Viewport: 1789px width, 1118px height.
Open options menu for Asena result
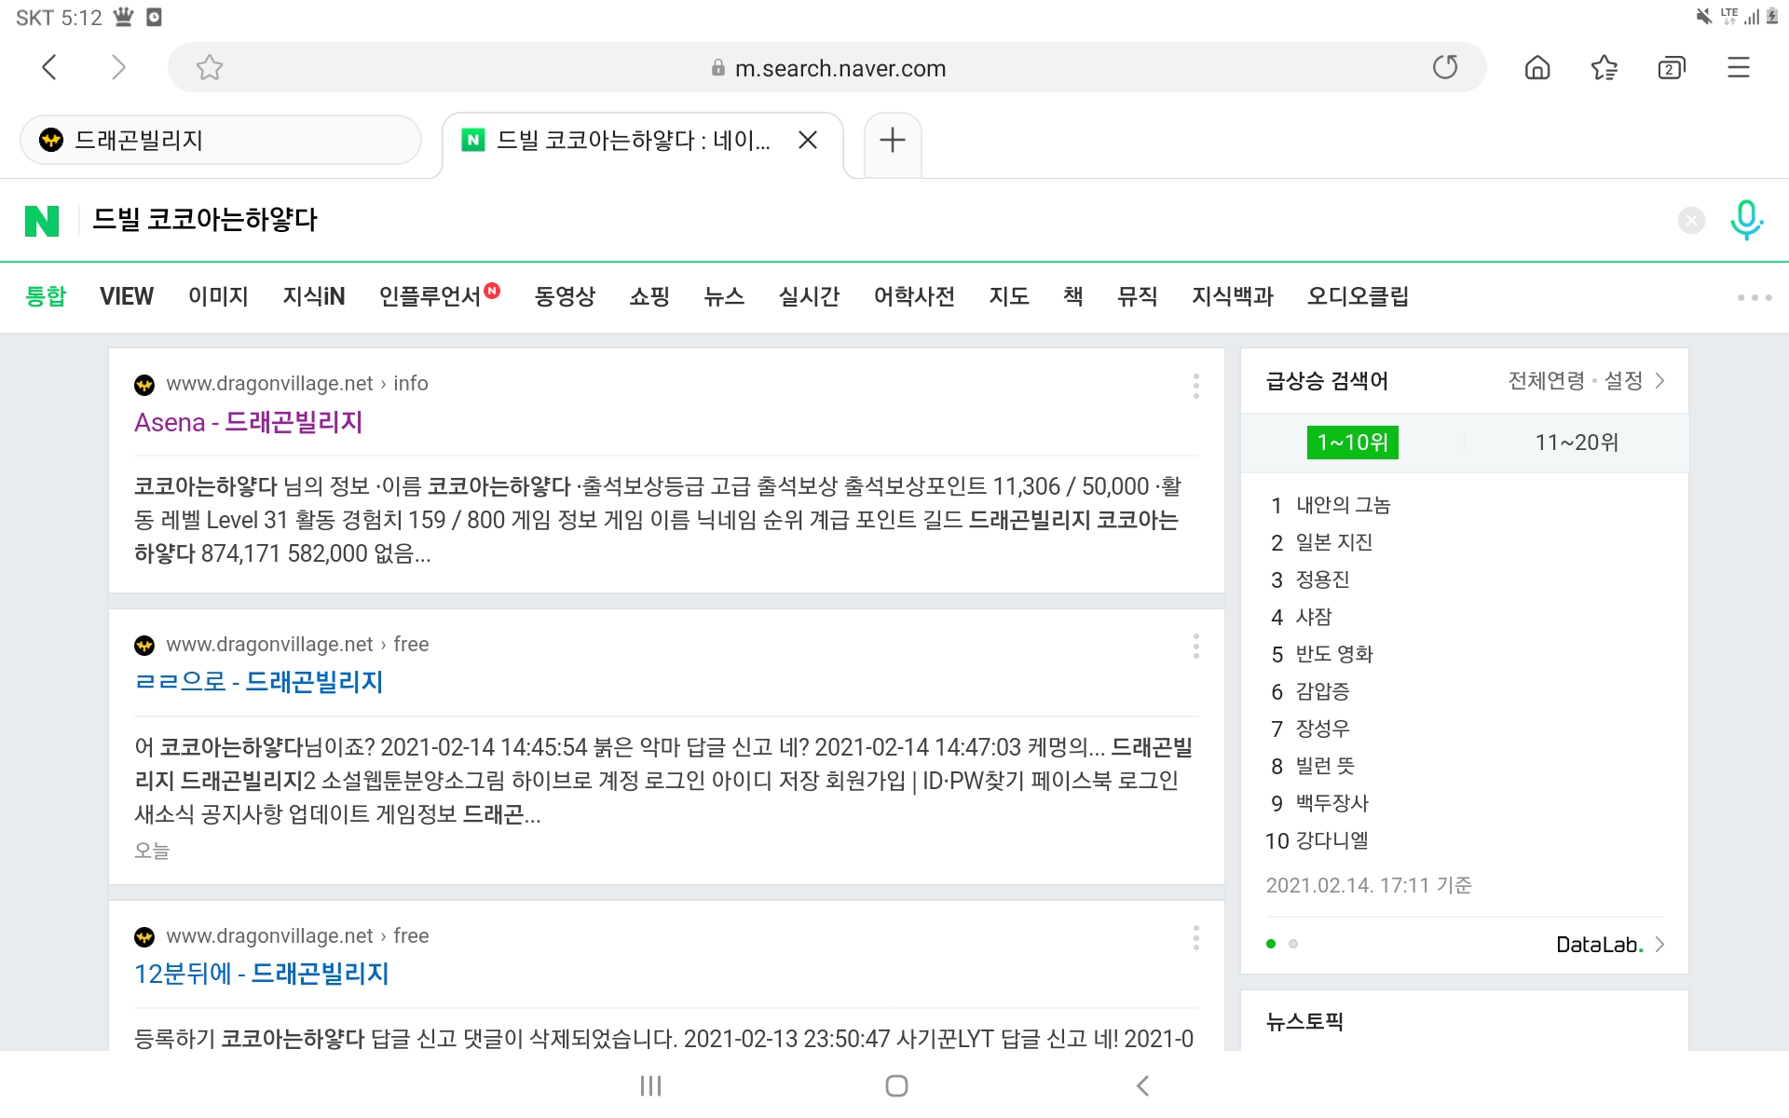tap(1196, 386)
